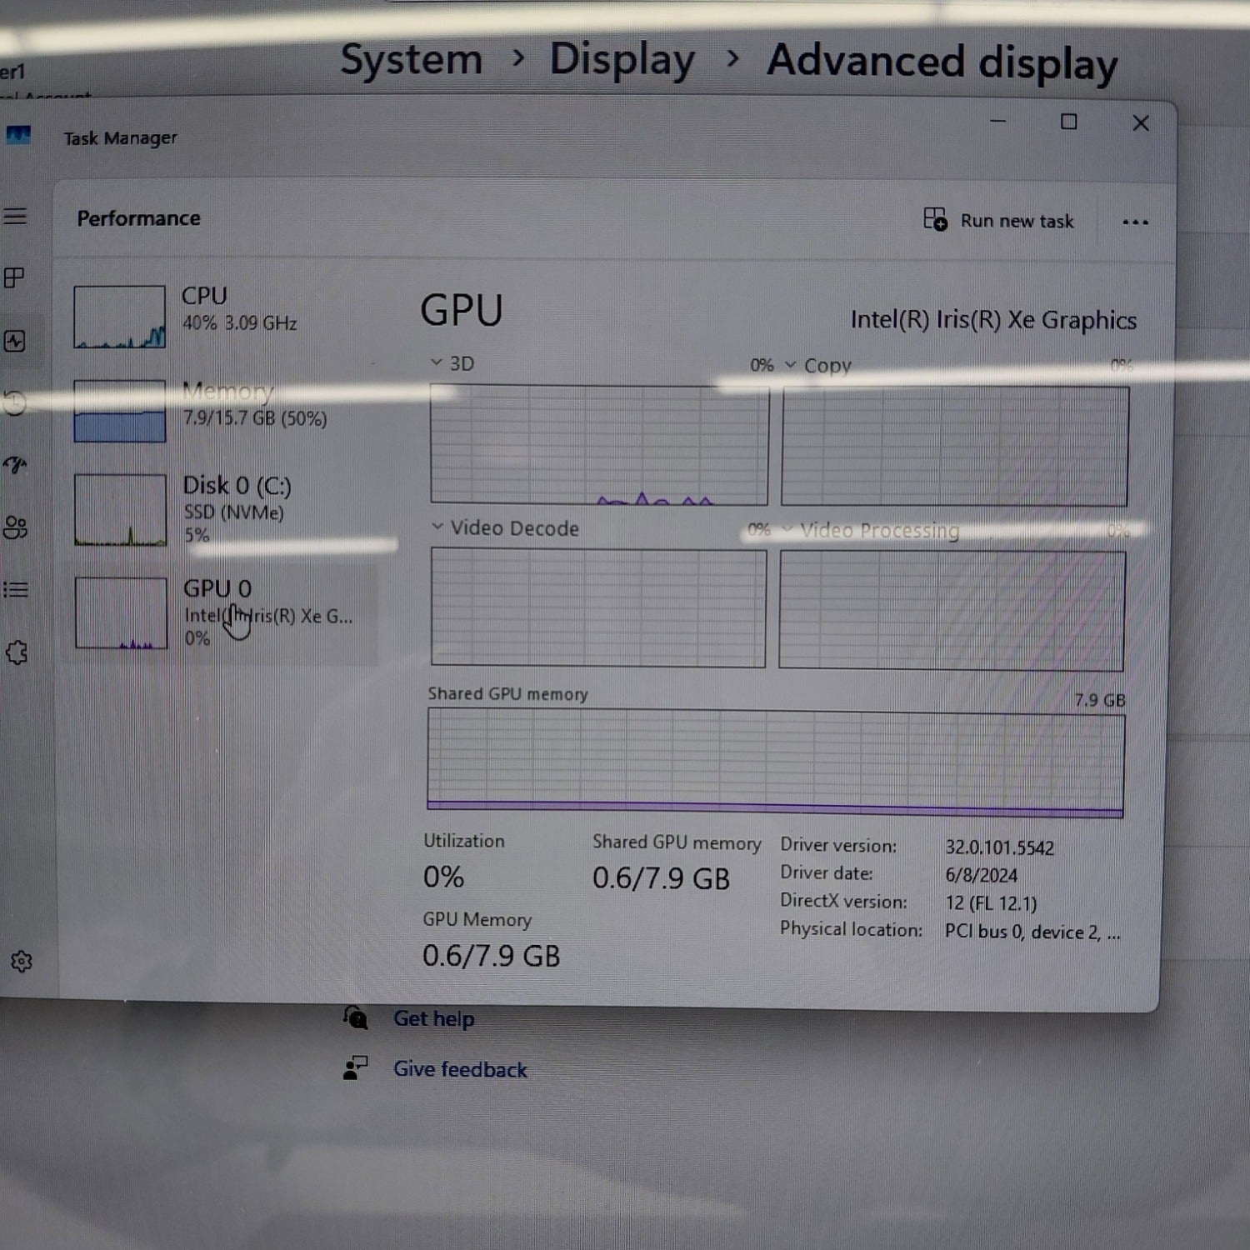Screen dimensions: 1250x1250
Task: Click the three-dot more options button
Action: point(1134,222)
